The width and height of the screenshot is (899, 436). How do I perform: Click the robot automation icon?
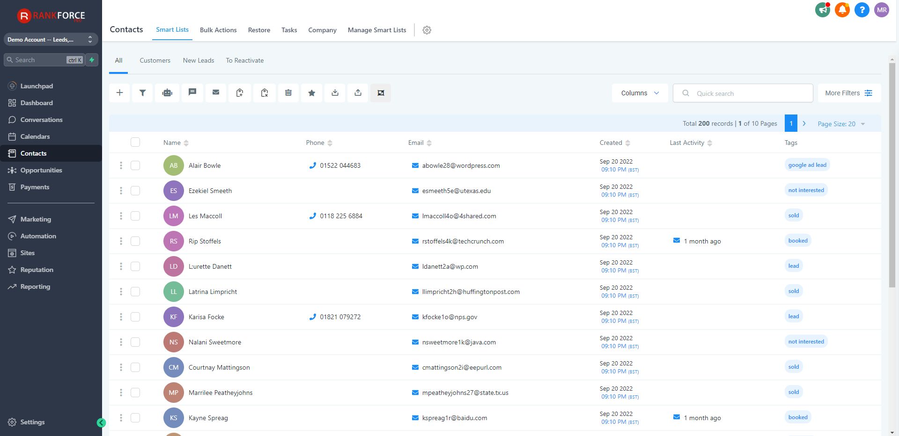pyautogui.click(x=167, y=93)
